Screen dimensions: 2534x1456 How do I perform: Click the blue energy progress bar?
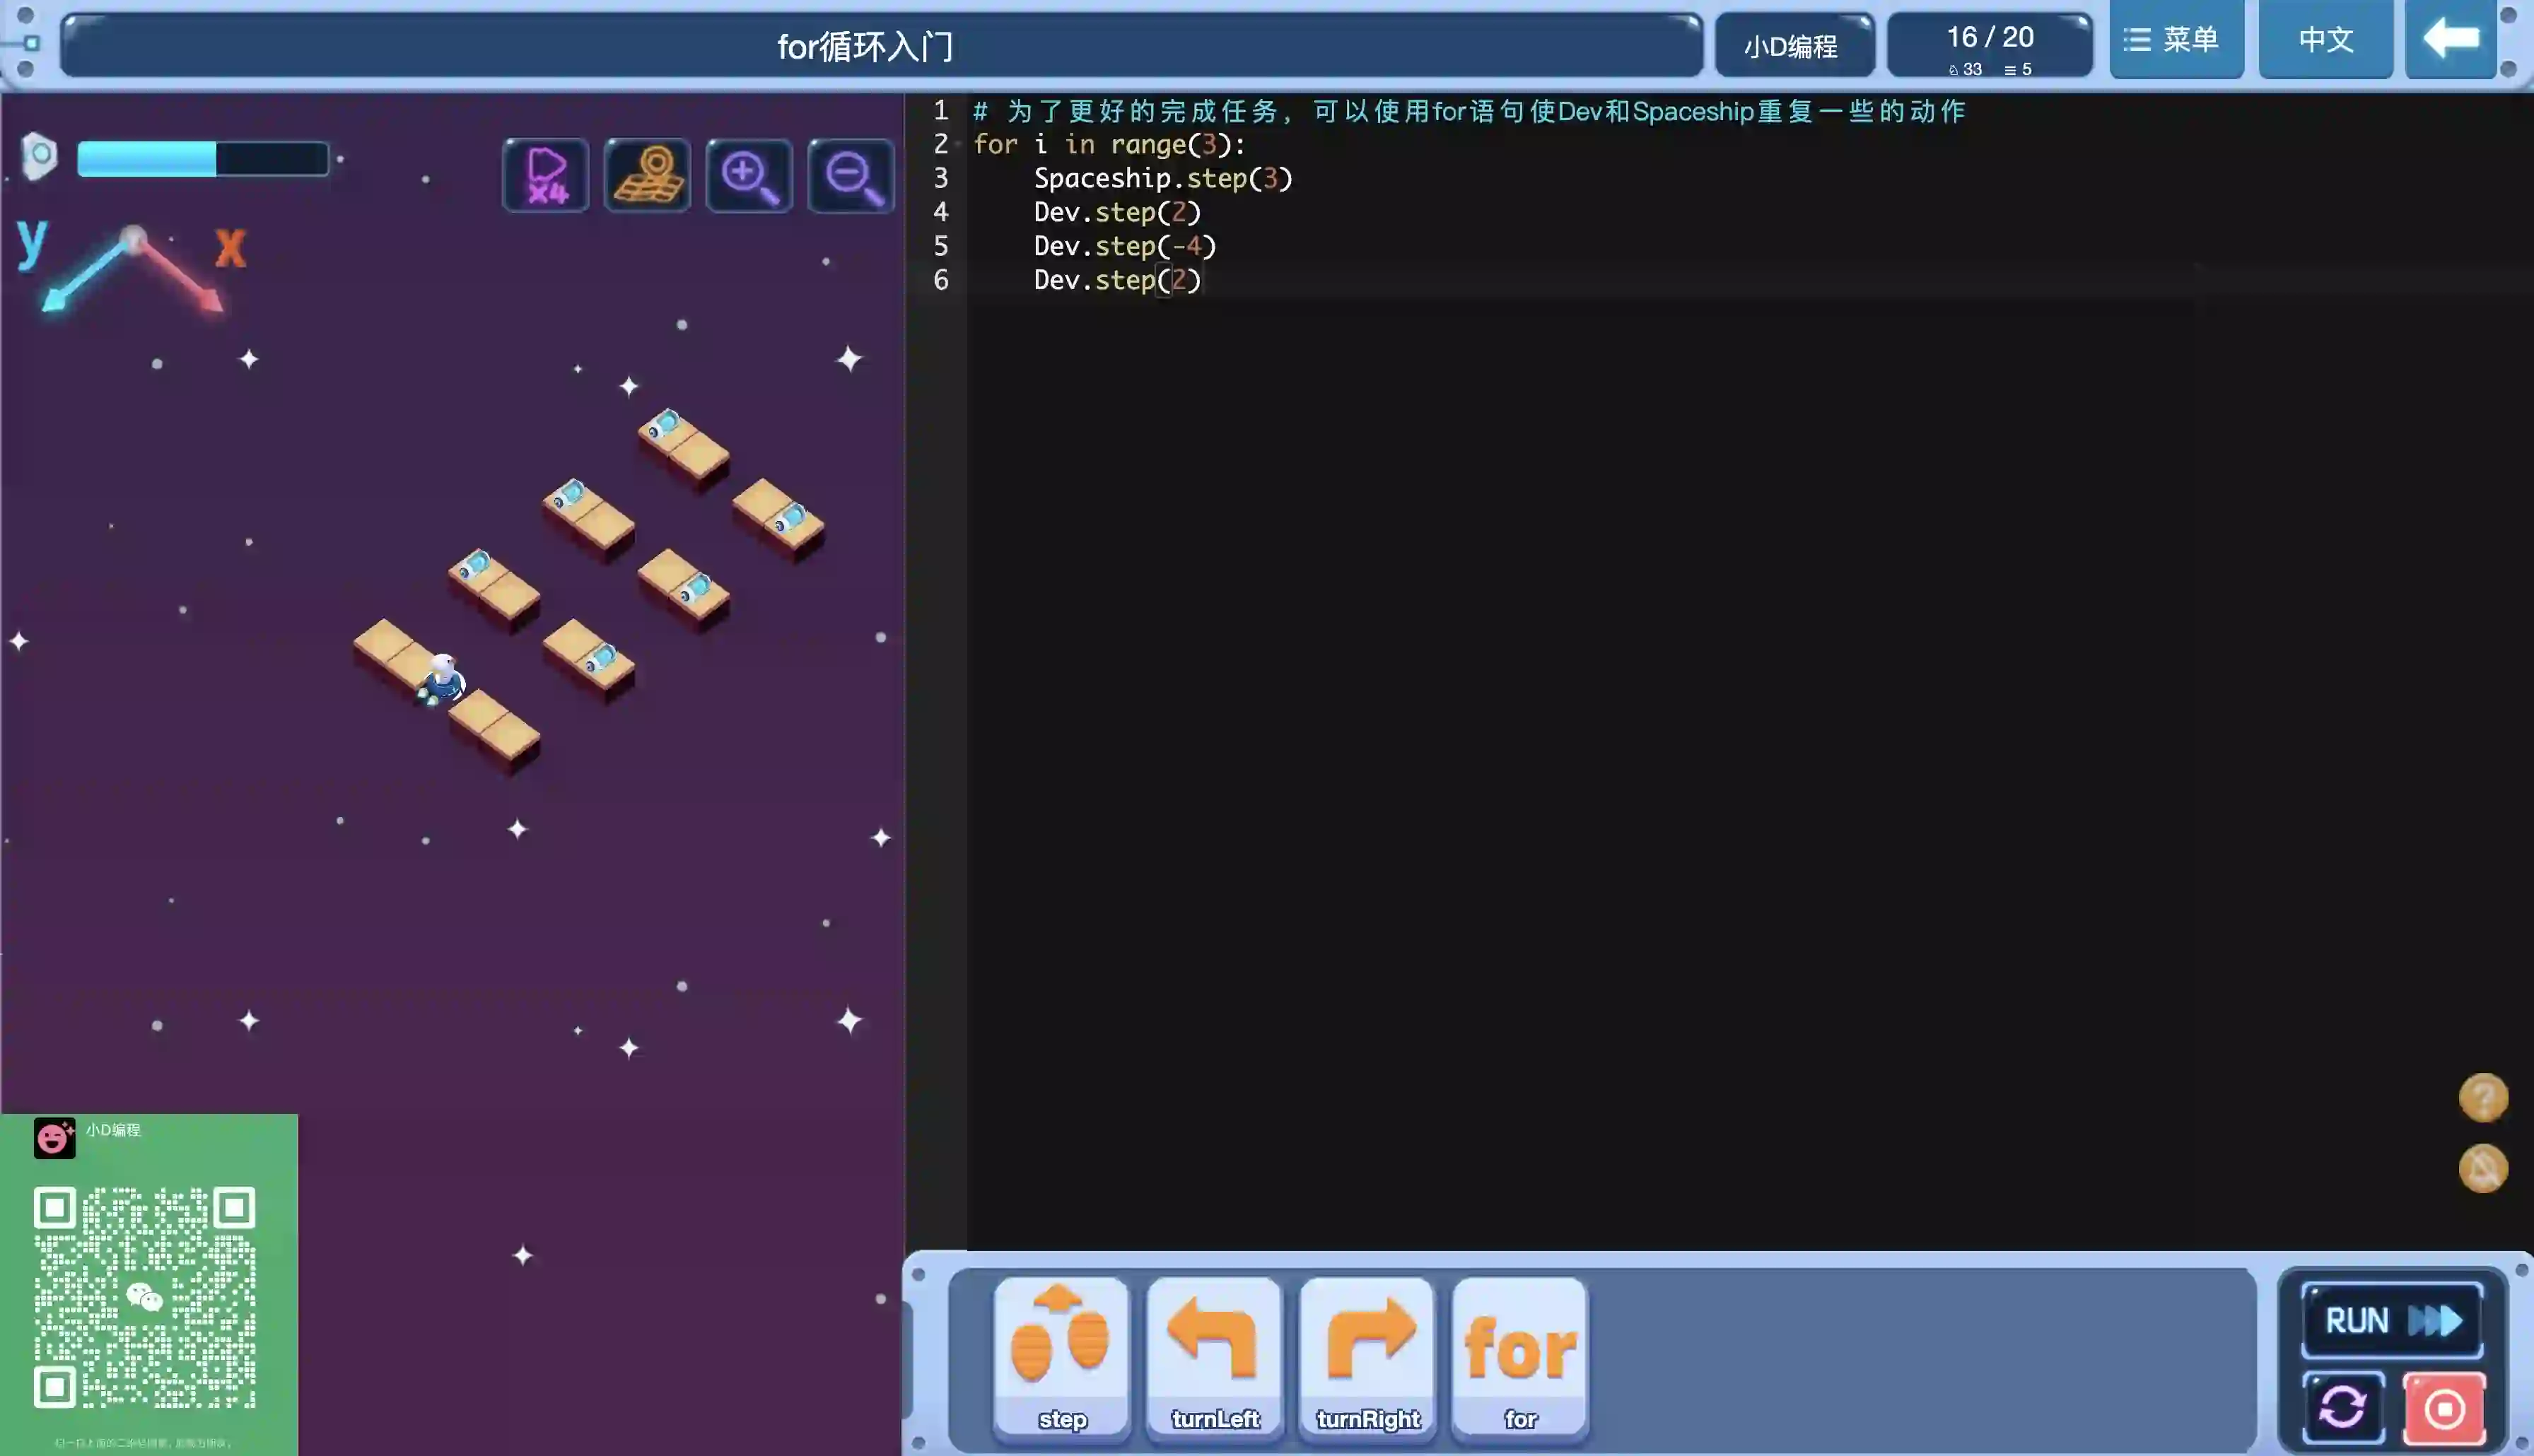[203, 159]
